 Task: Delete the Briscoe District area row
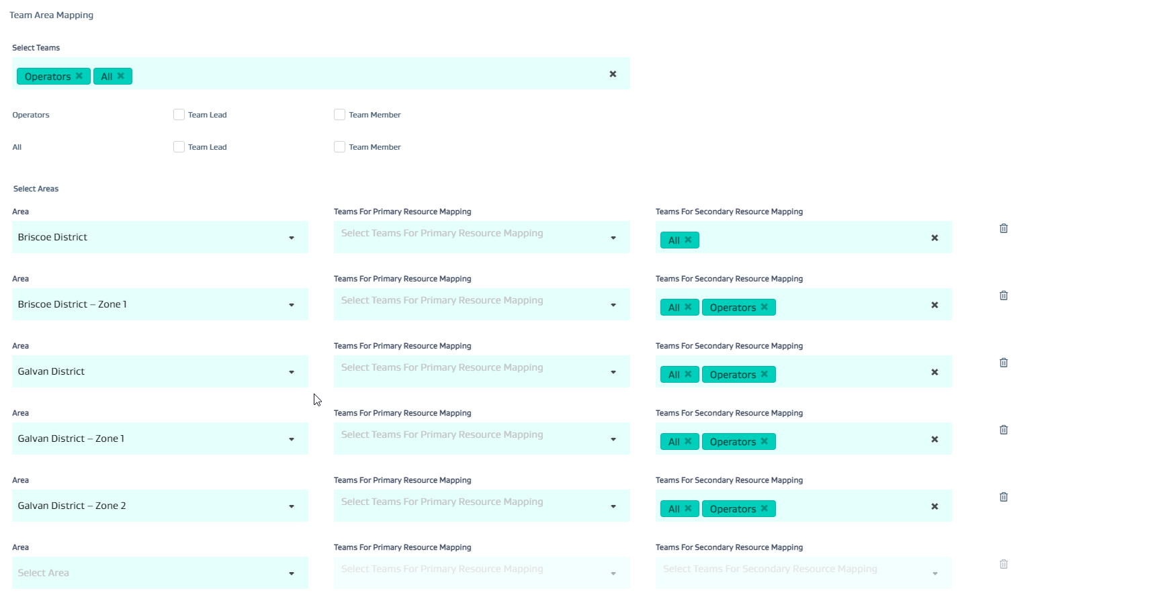coord(1003,228)
